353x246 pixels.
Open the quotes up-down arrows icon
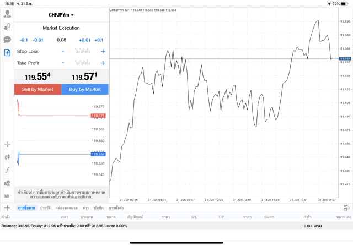(7, 26)
